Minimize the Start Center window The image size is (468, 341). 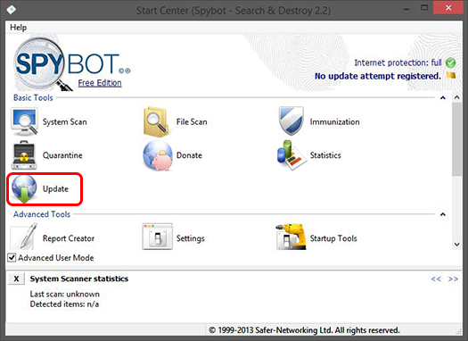coord(406,8)
